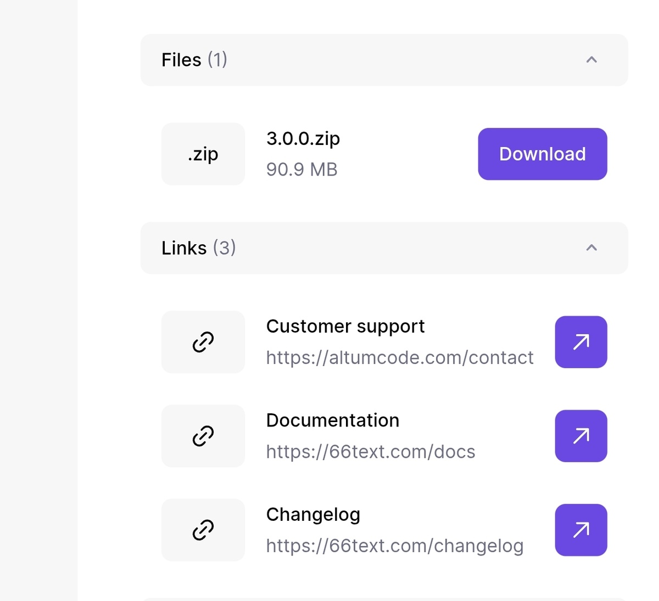
Task: Click the Documentation title
Action: [x=332, y=420]
